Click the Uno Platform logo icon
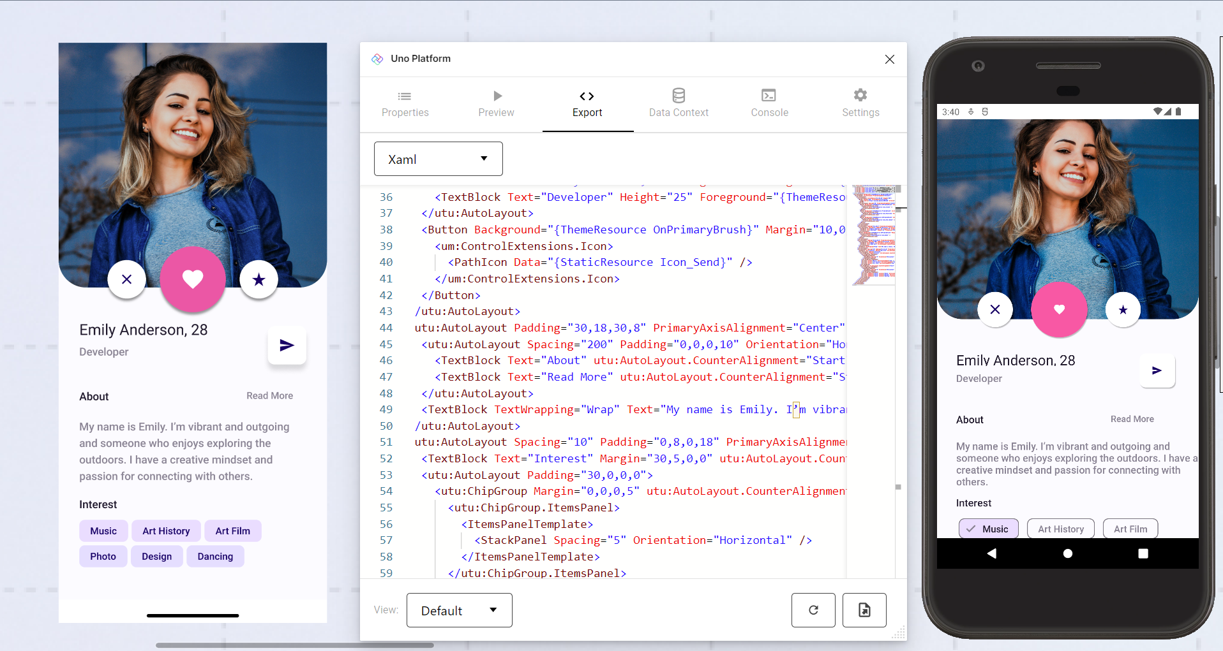 (377, 58)
